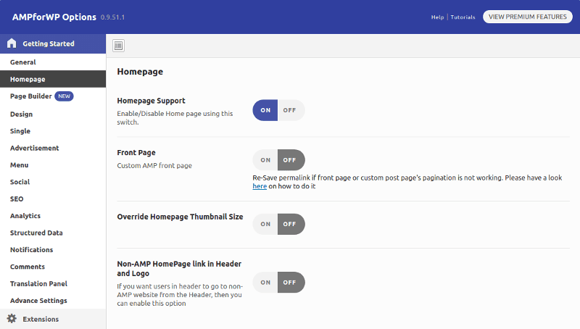Open Translation Panel settings

tap(53, 284)
